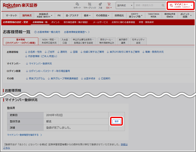Open お客様情報一覧 in red submenu
The image size is (196, 152).
40,22
